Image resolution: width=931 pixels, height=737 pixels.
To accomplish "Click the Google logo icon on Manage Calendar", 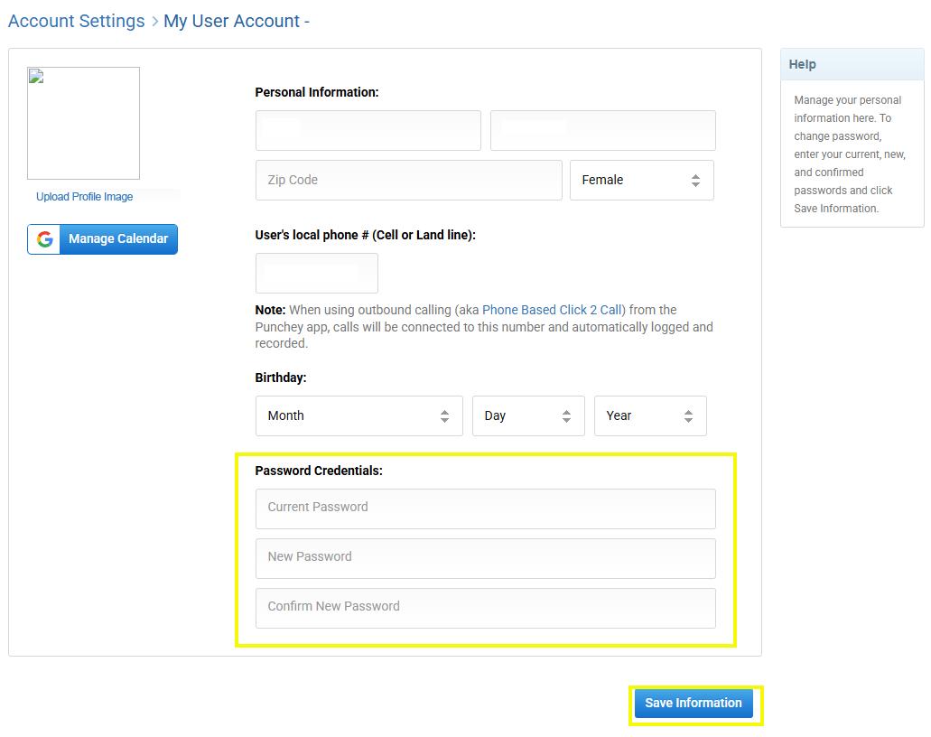I will click(x=44, y=238).
